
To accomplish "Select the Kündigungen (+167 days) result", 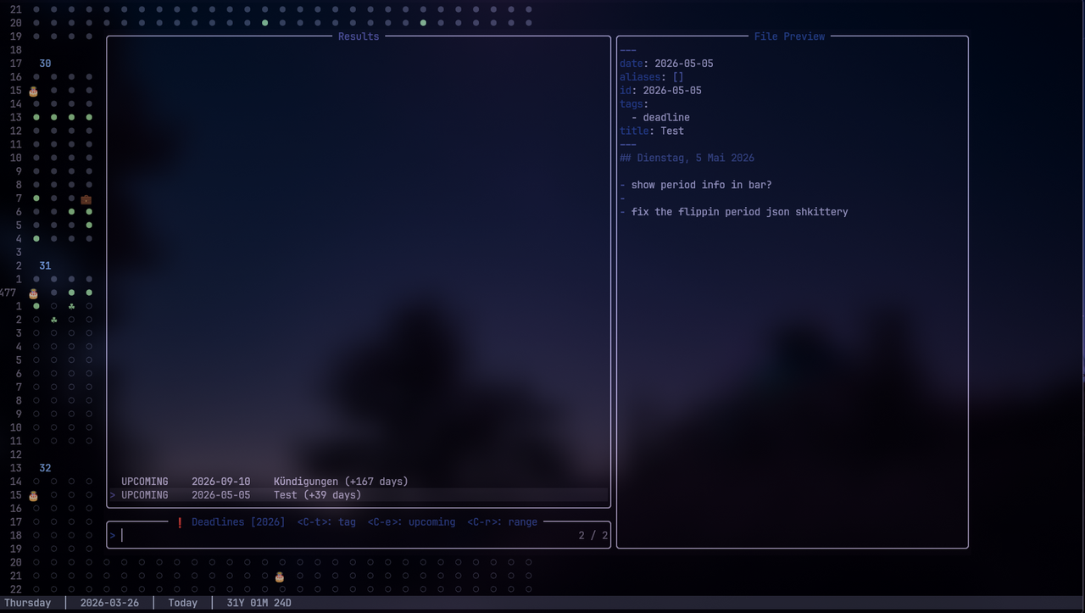I will click(x=358, y=482).
